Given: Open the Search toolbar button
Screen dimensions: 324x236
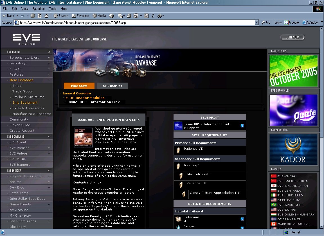Looking at the screenshot, I should pos(61,16).
